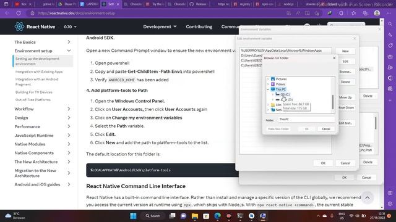This screenshot has width=396, height=222.
Task: Reload the page with the browser refresh icon
Action: coord(19,13)
